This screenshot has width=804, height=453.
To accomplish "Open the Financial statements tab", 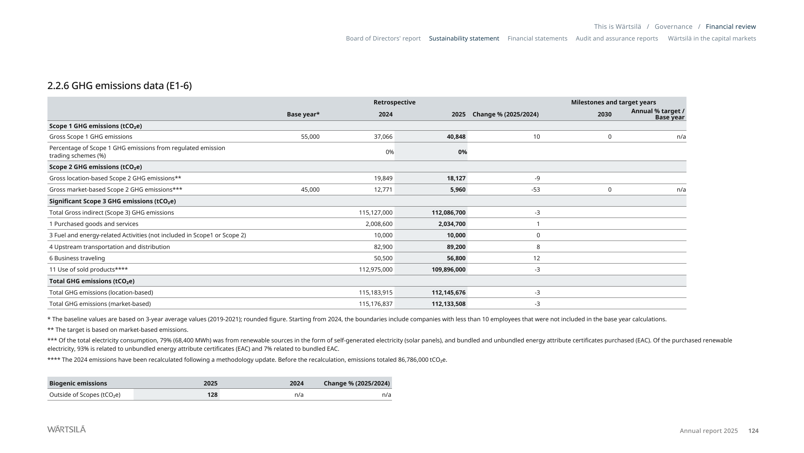I will [537, 38].
